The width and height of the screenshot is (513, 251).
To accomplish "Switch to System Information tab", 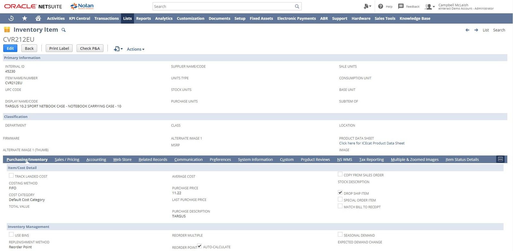I will [x=255, y=159].
